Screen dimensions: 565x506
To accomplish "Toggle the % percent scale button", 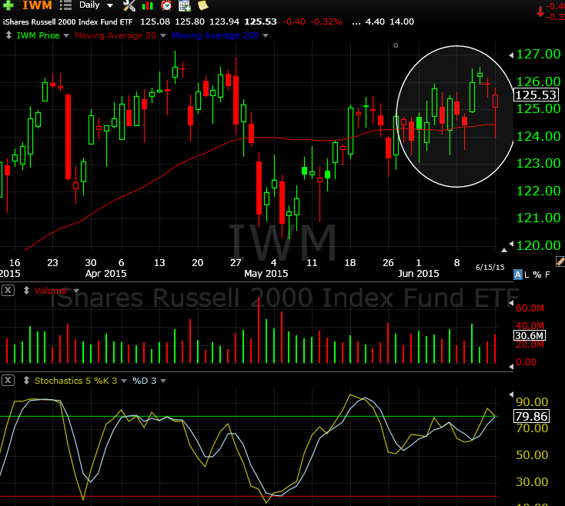I will (537, 275).
